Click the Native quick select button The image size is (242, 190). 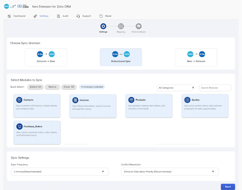tap(52, 87)
